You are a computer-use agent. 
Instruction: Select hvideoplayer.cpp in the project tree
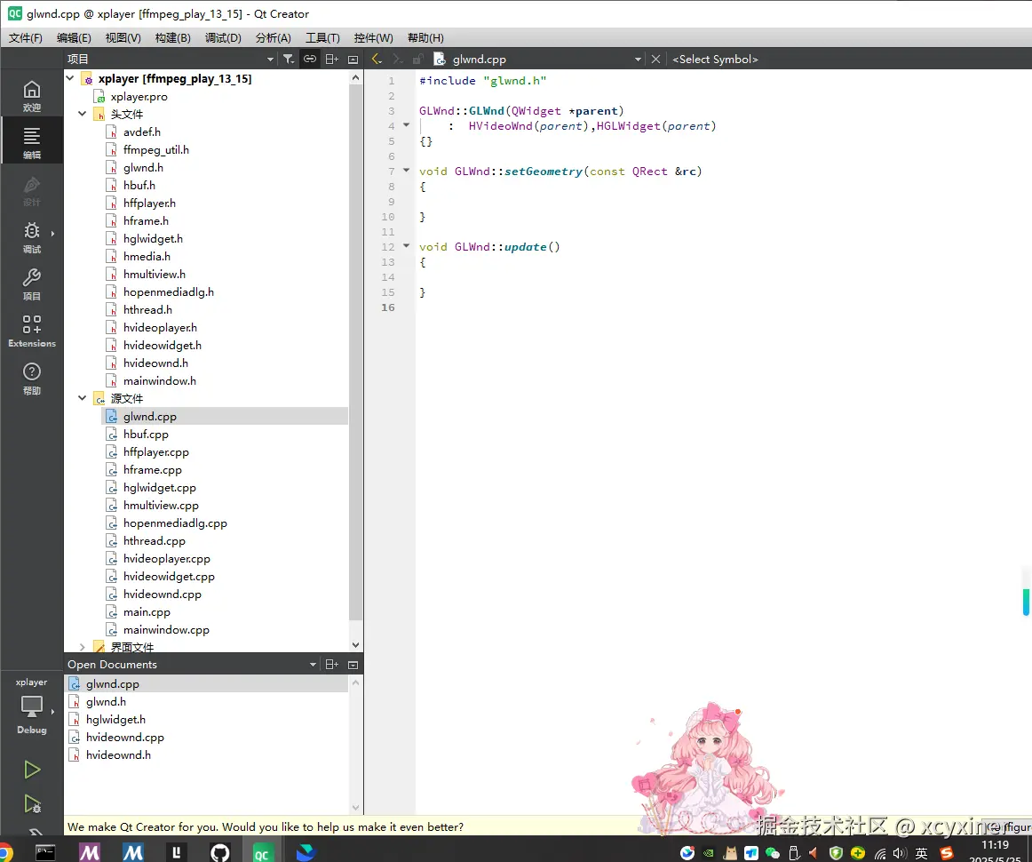click(166, 559)
